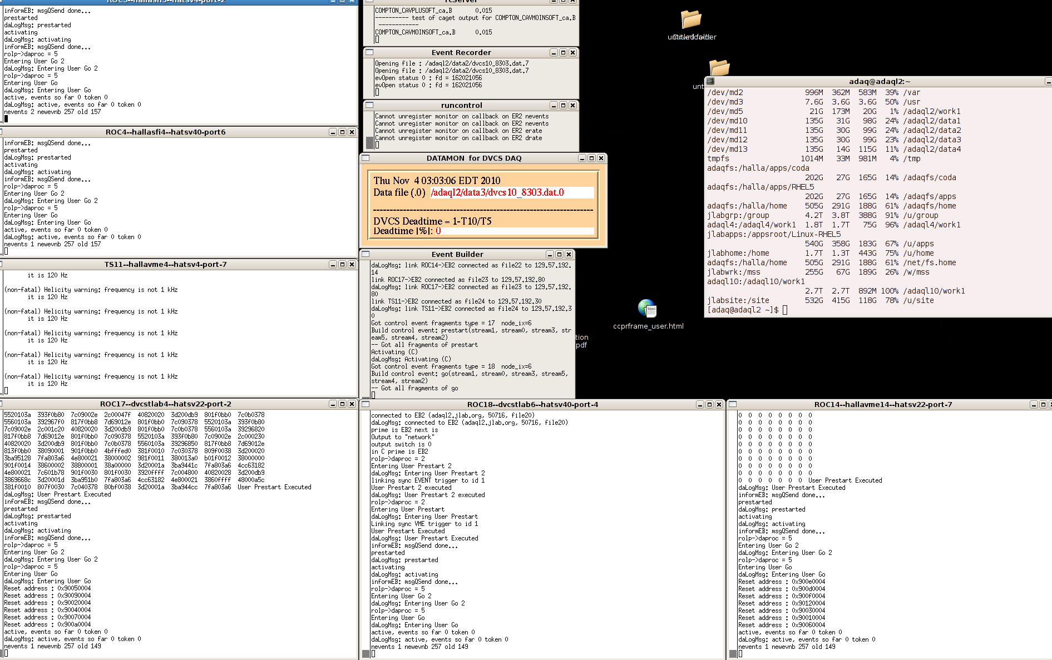Select the ccprframe_user.html file icon
Screen dimensions: 1052x660
647,308
